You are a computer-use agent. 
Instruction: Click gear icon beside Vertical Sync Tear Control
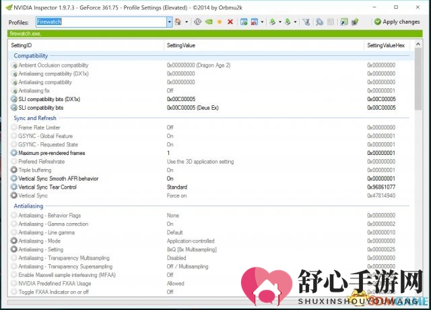pyautogui.click(x=13, y=187)
